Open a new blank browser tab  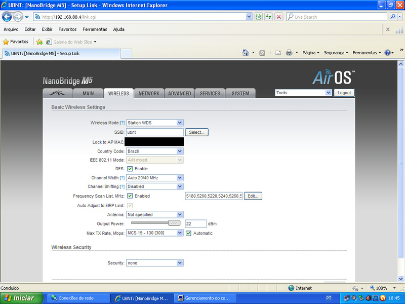click(126, 54)
